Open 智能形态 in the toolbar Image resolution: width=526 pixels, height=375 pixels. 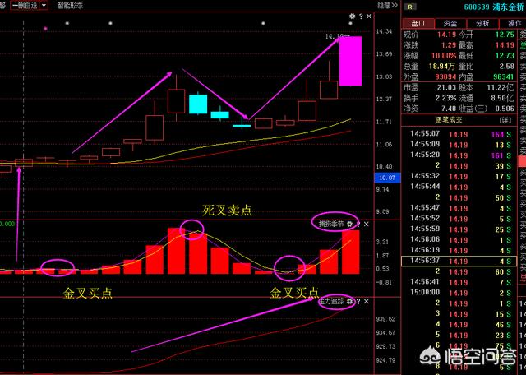coord(70,6)
